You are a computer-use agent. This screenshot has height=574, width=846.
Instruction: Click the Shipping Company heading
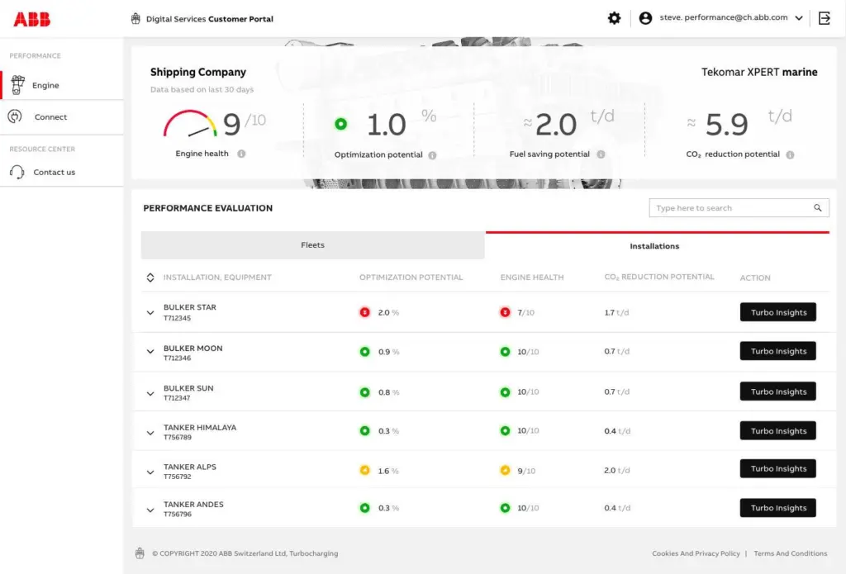pyautogui.click(x=198, y=73)
